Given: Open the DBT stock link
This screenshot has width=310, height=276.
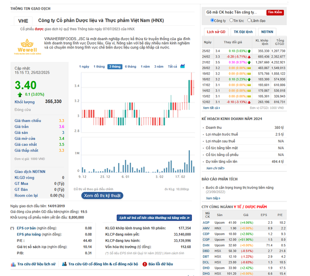Looking at the screenshot, I should 206,257.
